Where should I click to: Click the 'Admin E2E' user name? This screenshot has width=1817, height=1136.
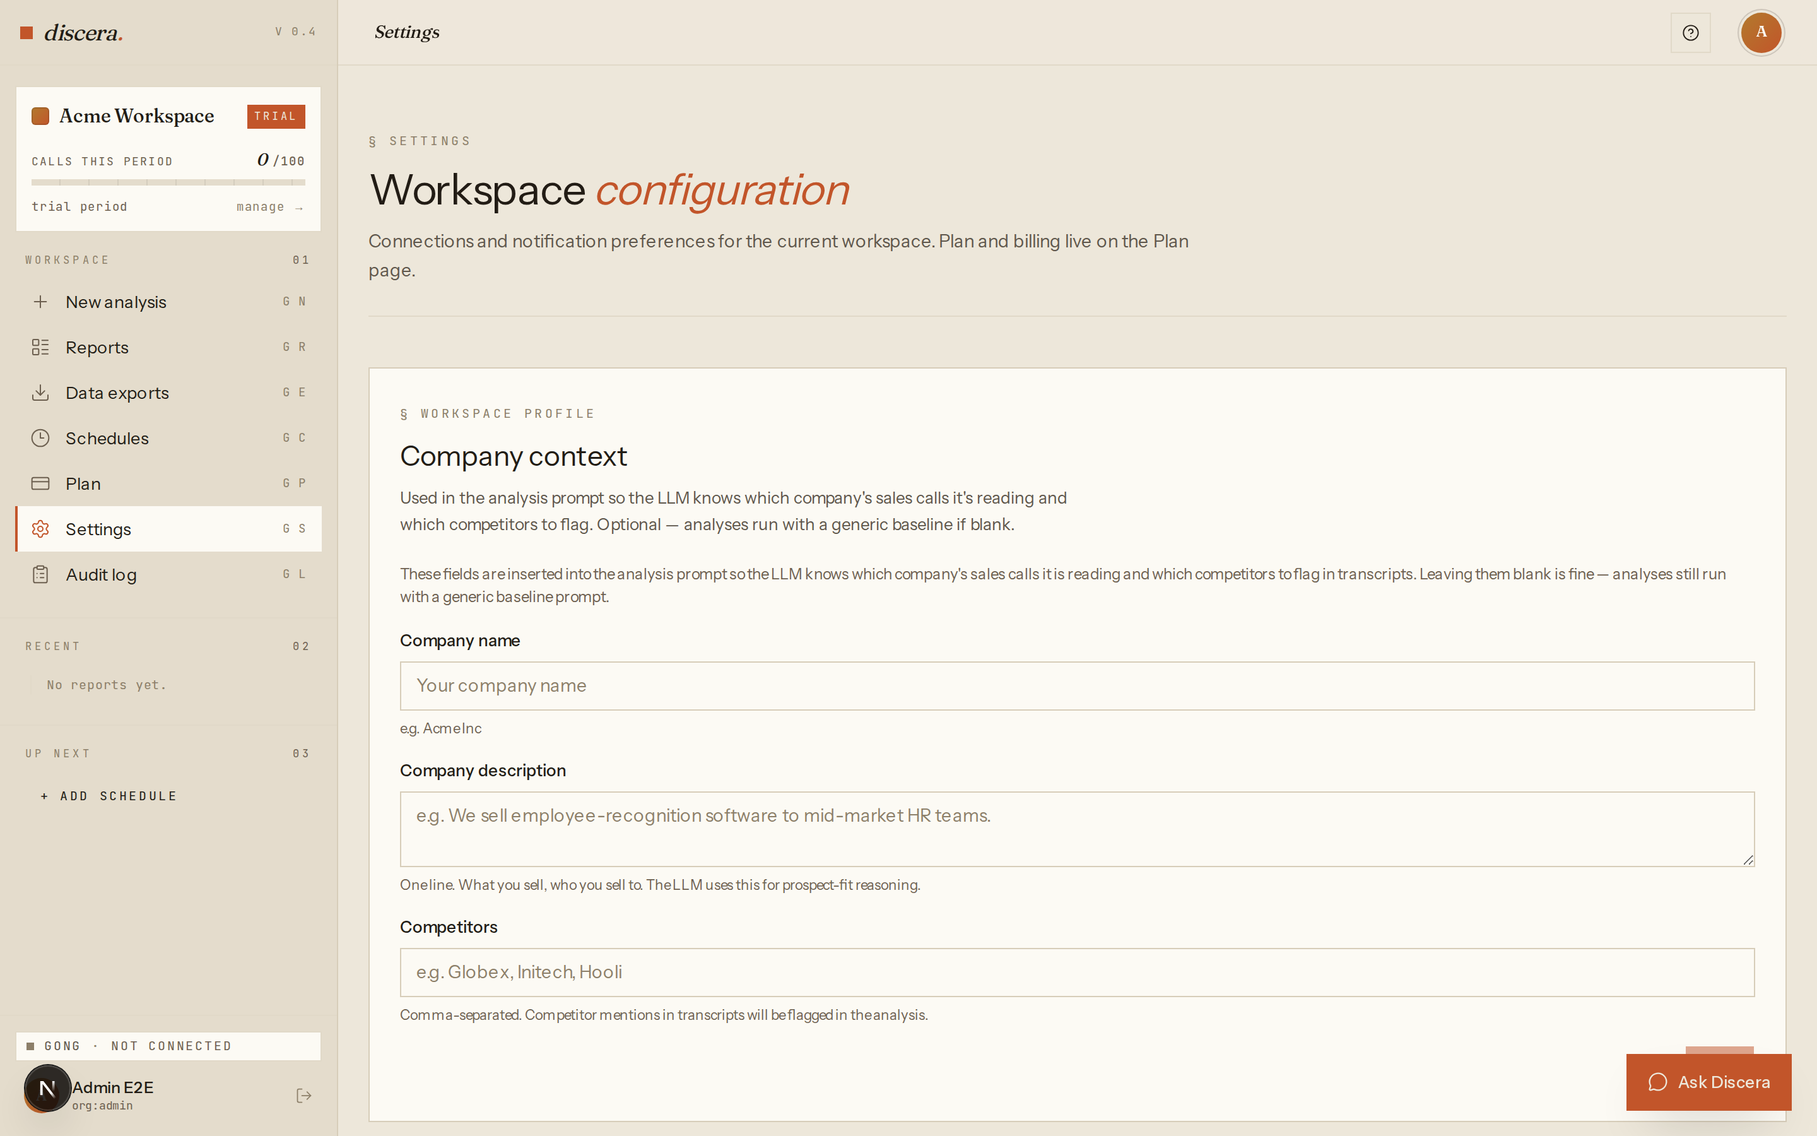(x=113, y=1087)
